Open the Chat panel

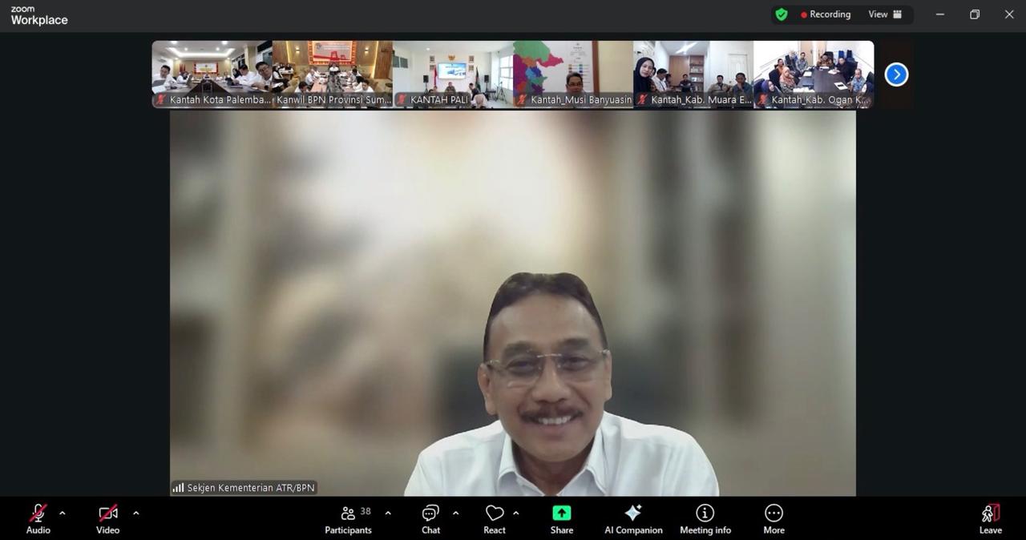click(430, 518)
